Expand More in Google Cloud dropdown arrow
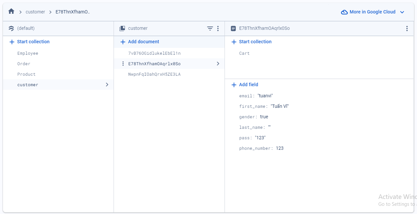This screenshot has width=417, height=214. pos(402,12)
